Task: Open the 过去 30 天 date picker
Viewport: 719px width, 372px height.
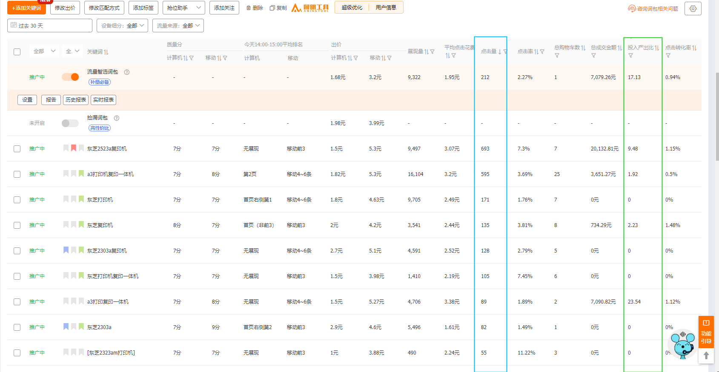Action: (x=50, y=26)
